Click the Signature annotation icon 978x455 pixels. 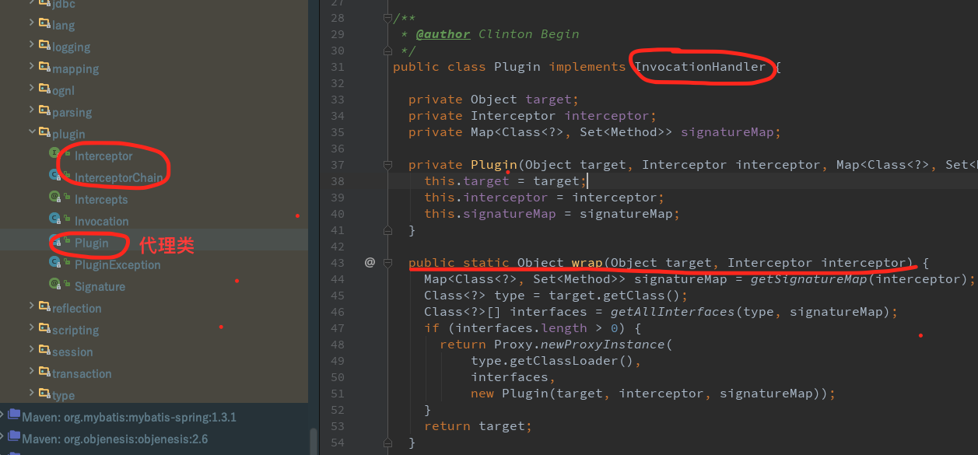[x=54, y=285]
